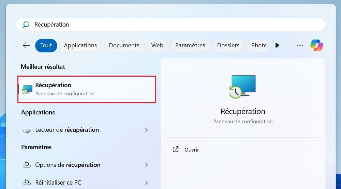The height and width of the screenshot is (189, 341).
Task: Switch to the Web filter tab
Action: coord(157,45)
